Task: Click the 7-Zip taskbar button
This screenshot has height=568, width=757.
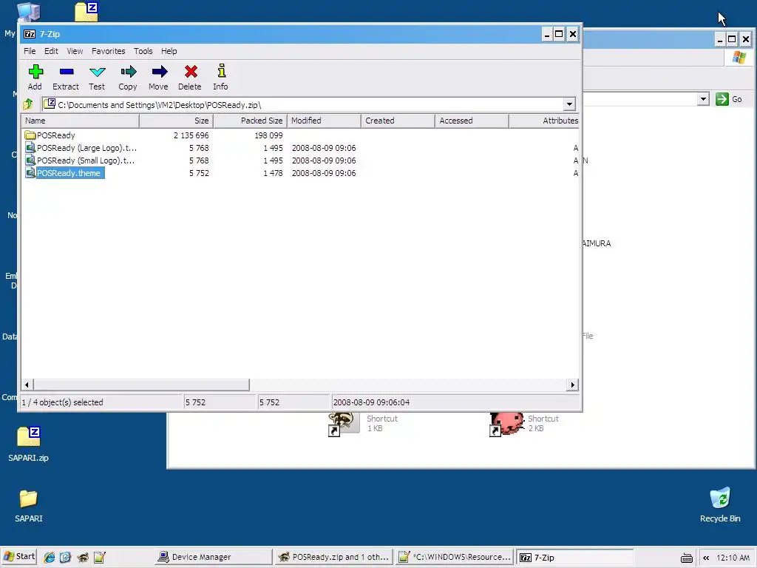Action: [574, 558]
